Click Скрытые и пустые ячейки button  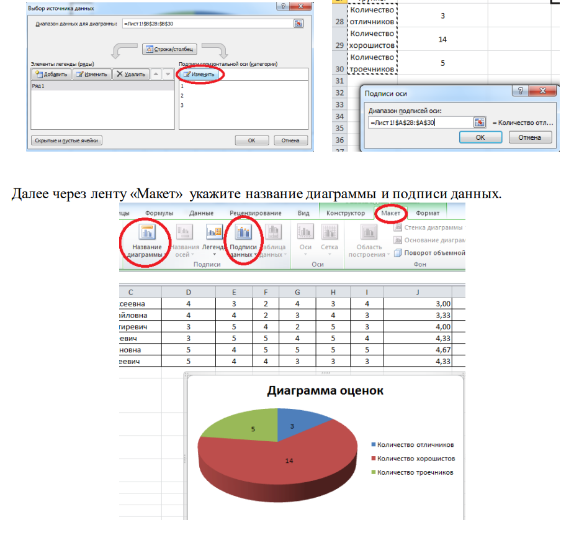(x=66, y=140)
